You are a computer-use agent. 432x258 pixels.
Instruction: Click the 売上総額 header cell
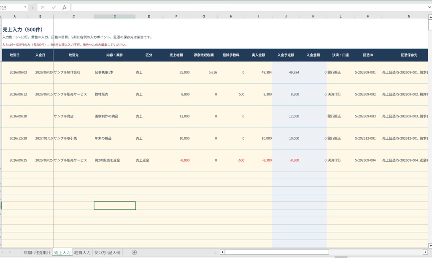pos(176,55)
